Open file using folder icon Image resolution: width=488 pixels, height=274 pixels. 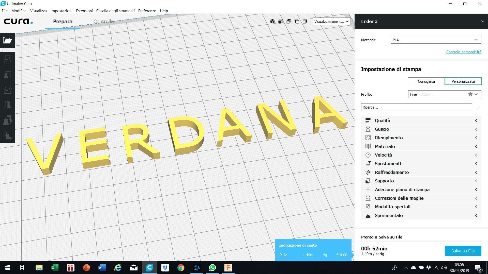click(8, 40)
